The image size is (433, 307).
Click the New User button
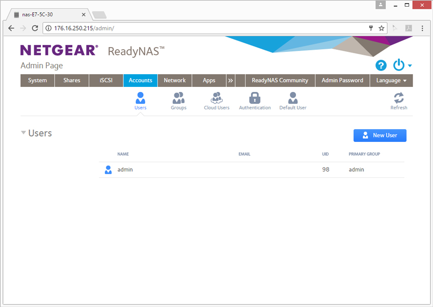380,135
